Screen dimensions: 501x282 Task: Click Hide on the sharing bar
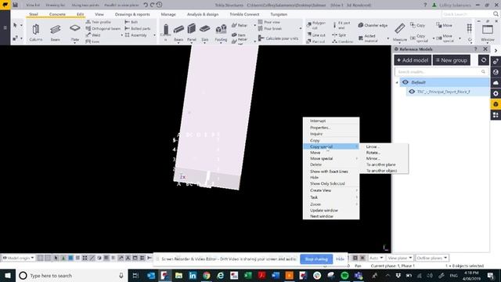(340, 259)
